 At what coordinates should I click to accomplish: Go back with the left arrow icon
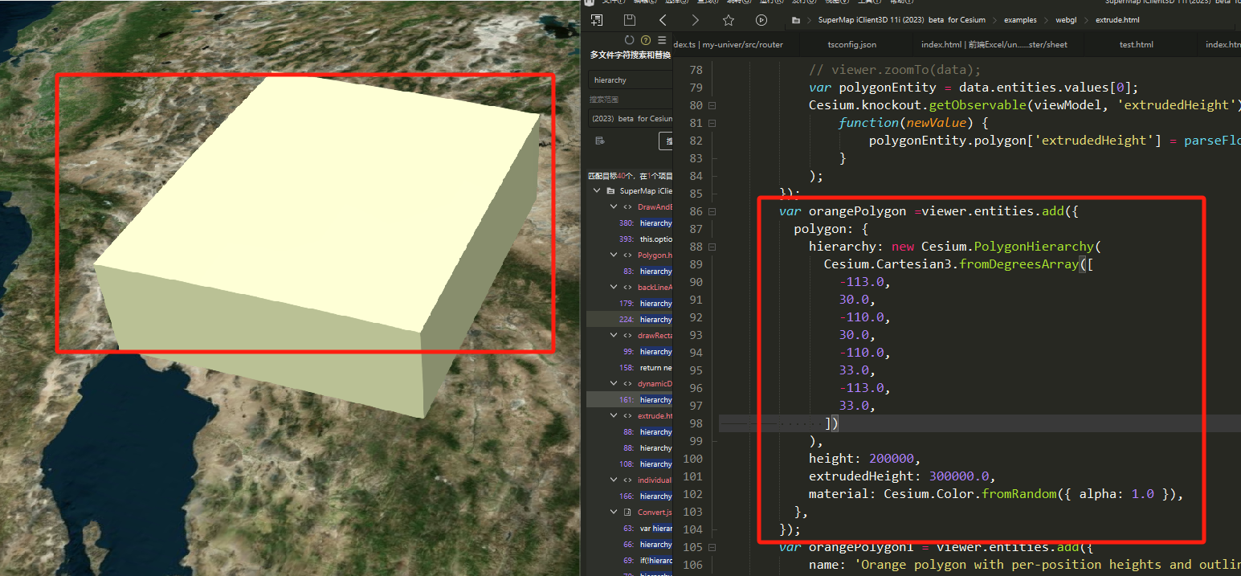coord(663,20)
